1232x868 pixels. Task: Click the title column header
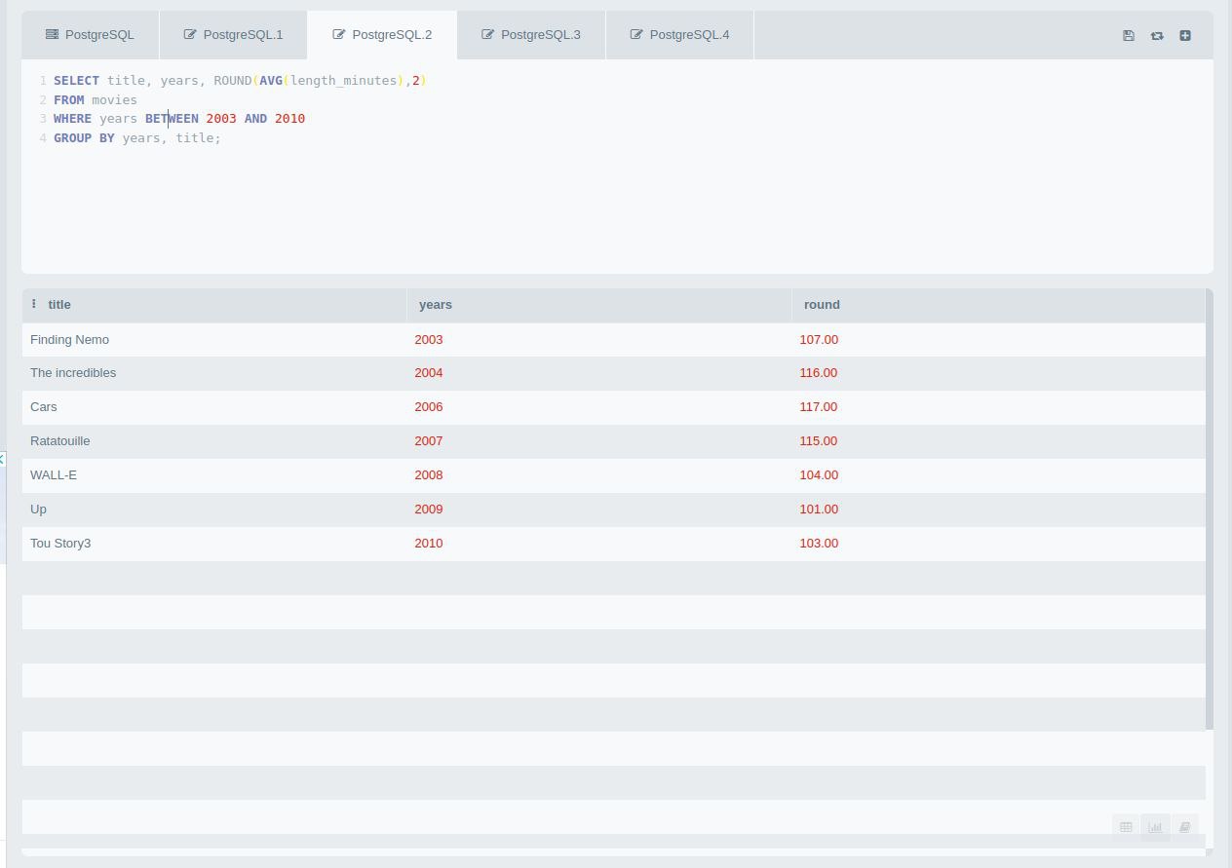(59, 305)
